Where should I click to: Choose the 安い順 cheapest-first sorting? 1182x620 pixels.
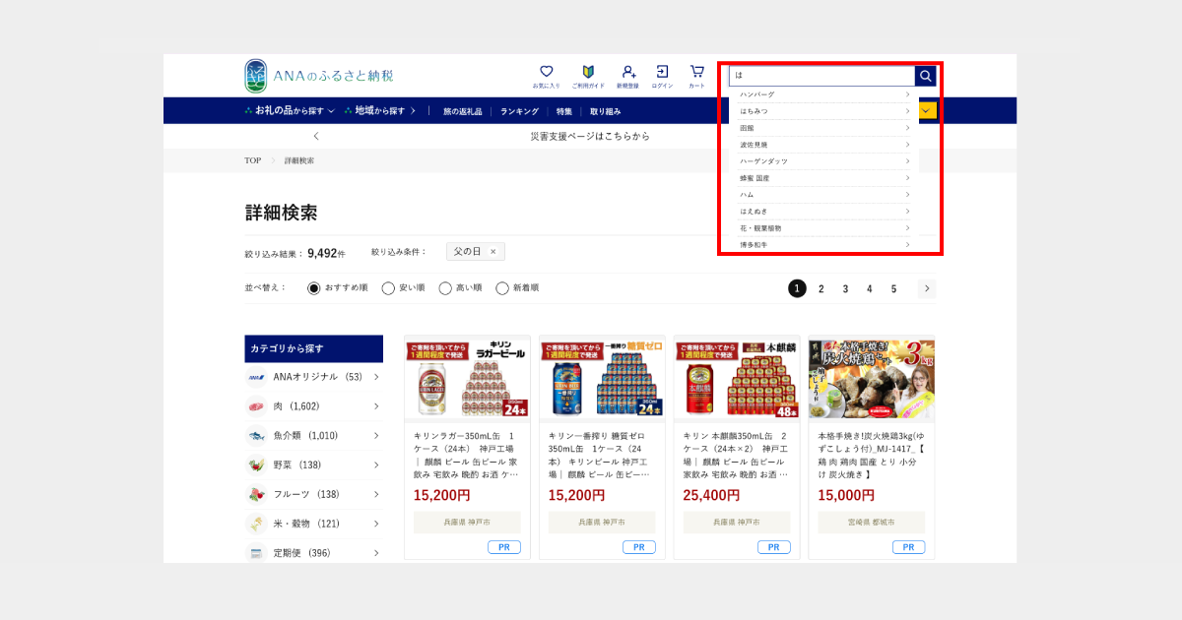click(389, 287)
